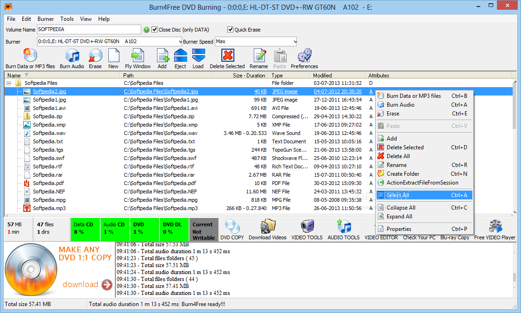
Task: Open the File menu
Action: point(11,19)
